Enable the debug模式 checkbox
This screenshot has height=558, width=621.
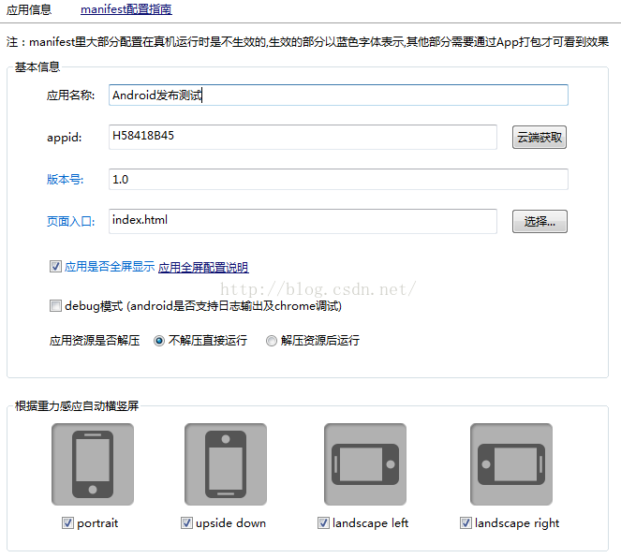pyautogui.click(x=55, y=306)
